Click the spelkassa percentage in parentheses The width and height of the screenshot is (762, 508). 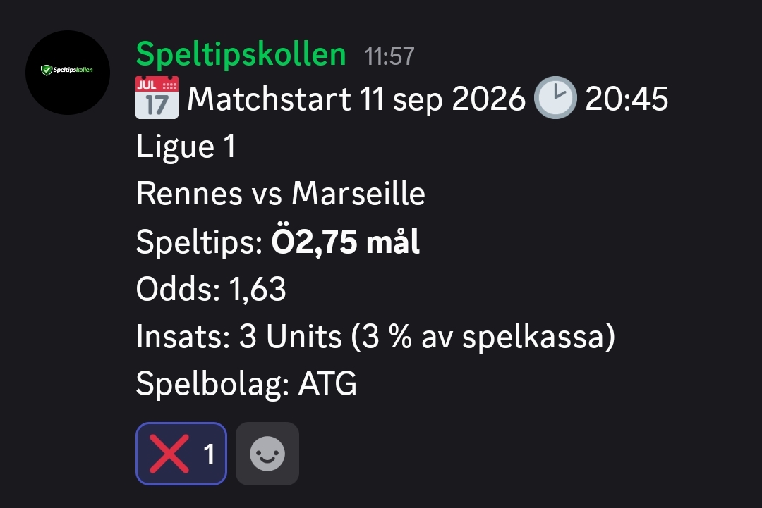(x=483, y=337)
